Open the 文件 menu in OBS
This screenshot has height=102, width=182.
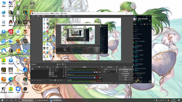33,16
